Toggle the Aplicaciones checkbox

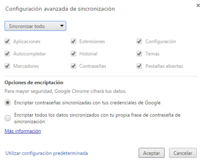click(x=7, y=41)
